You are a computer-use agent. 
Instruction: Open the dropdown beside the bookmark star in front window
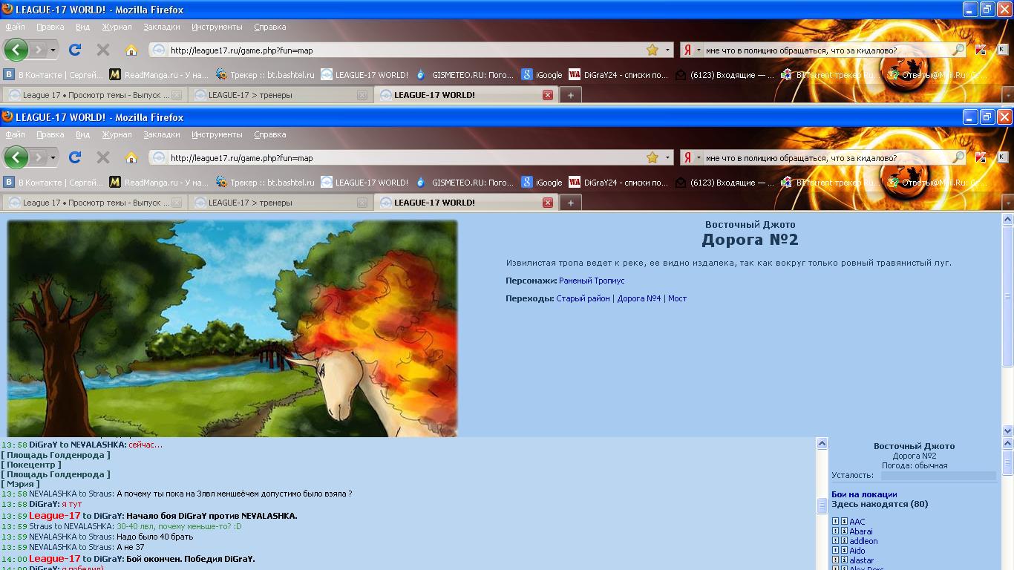[x=667, y=157]
